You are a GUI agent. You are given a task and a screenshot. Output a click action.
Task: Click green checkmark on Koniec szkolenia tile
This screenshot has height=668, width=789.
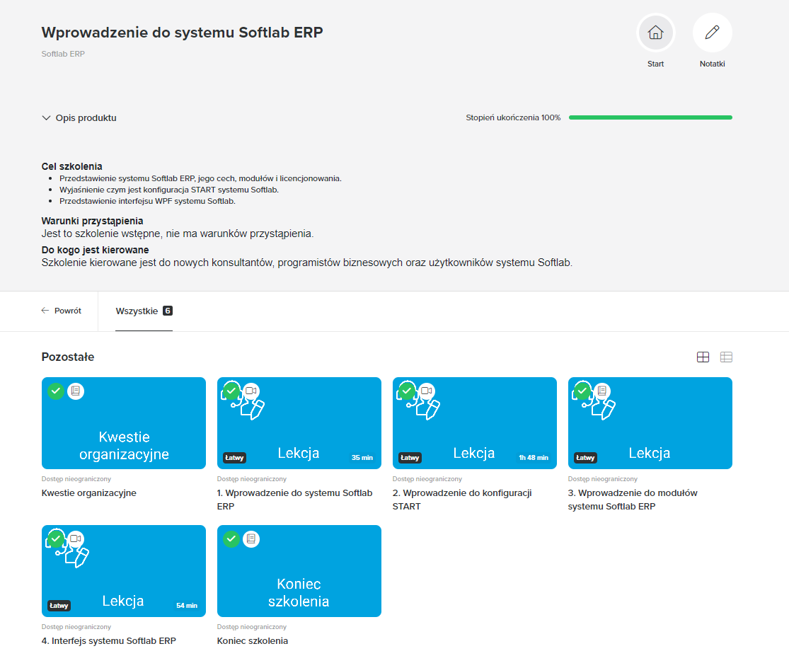[x=231, y=539]
